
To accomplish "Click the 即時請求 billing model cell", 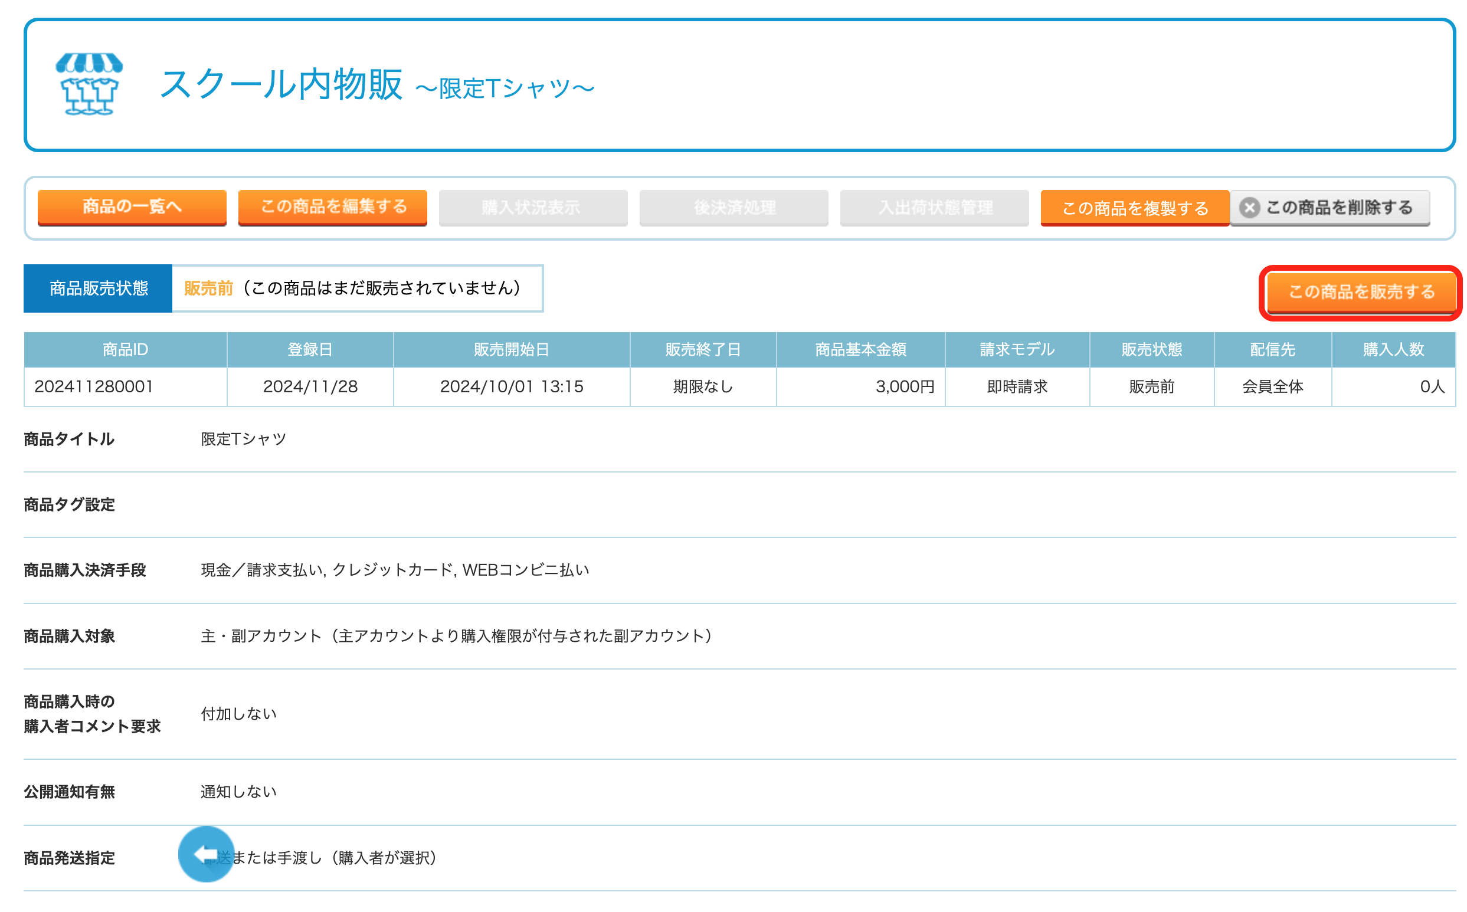I will click(x=1017, y=386).
